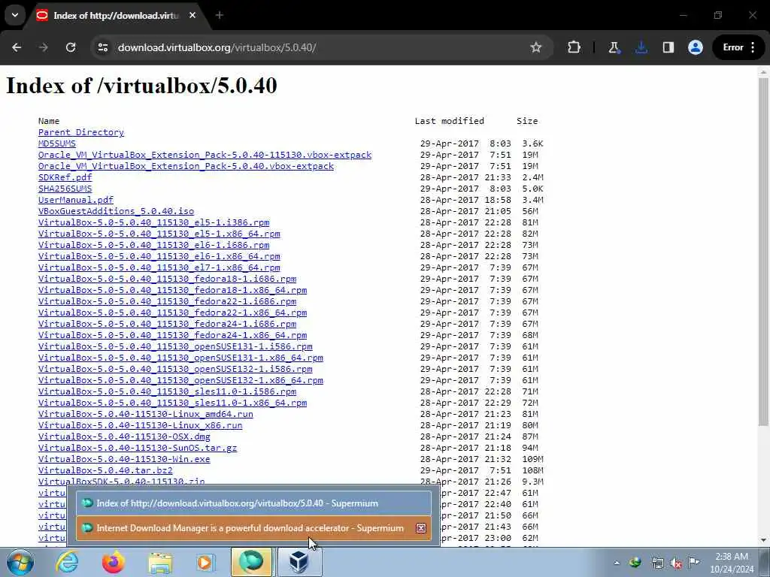Open muted volume tray icon
The width and height of the screenshot is (770, 577).
676,563
